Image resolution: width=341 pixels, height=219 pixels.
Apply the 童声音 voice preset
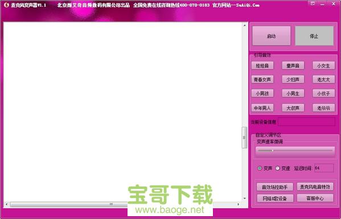[x=293, y=65]
